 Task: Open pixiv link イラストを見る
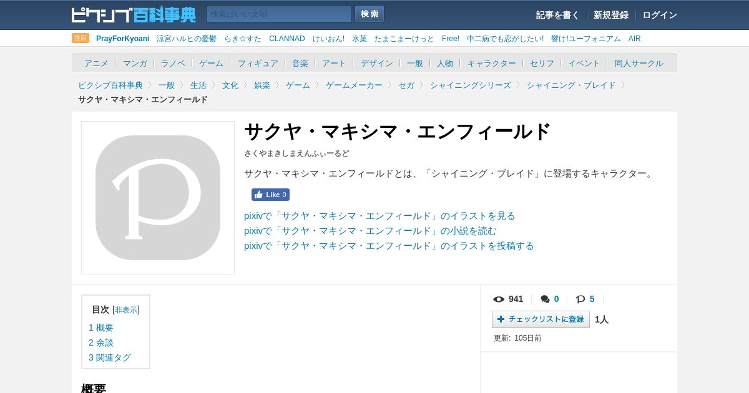(x=379, y=216)
